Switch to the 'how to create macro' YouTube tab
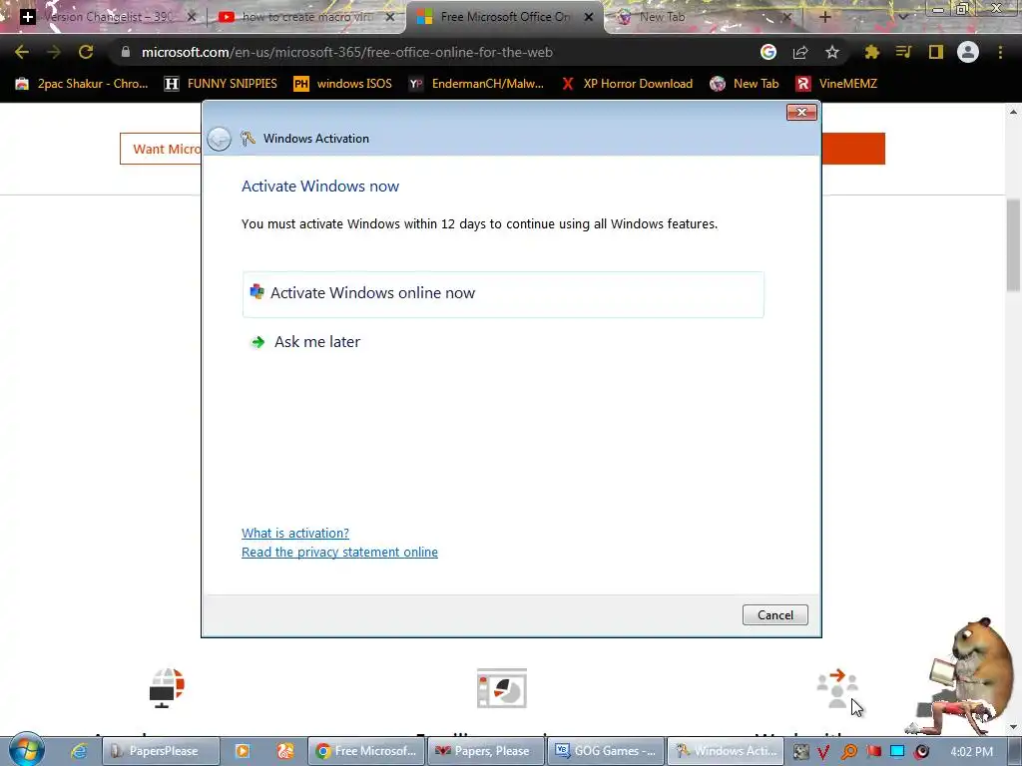The width and height of the screenshot is (1022, 766). [x=306, y=17]
